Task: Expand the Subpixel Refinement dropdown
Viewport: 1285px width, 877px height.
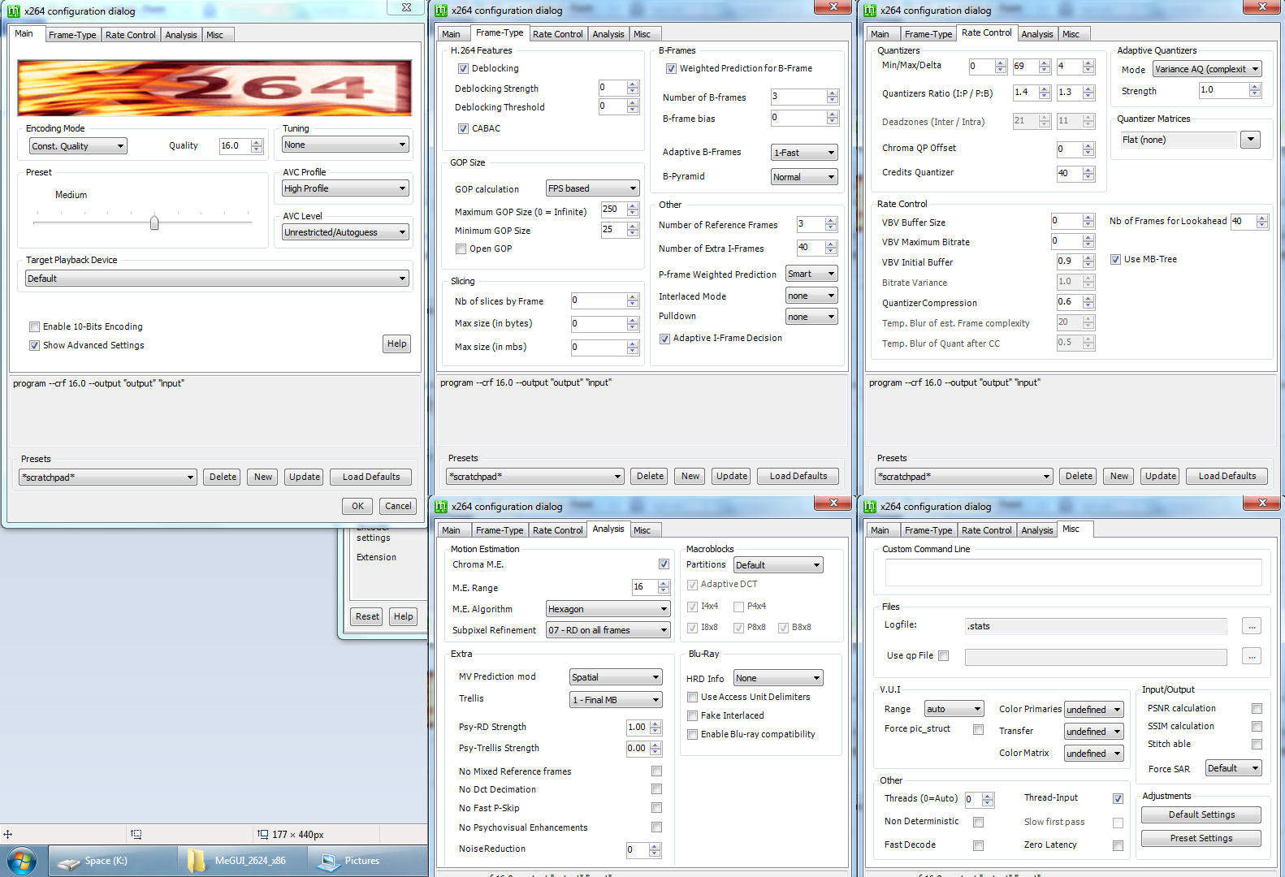Action: (608, 630)
